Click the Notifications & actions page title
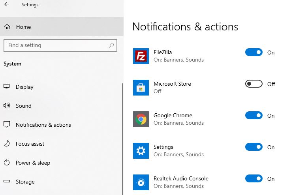The width and height of the screenshot is (308, 195). tap(185, 26)
